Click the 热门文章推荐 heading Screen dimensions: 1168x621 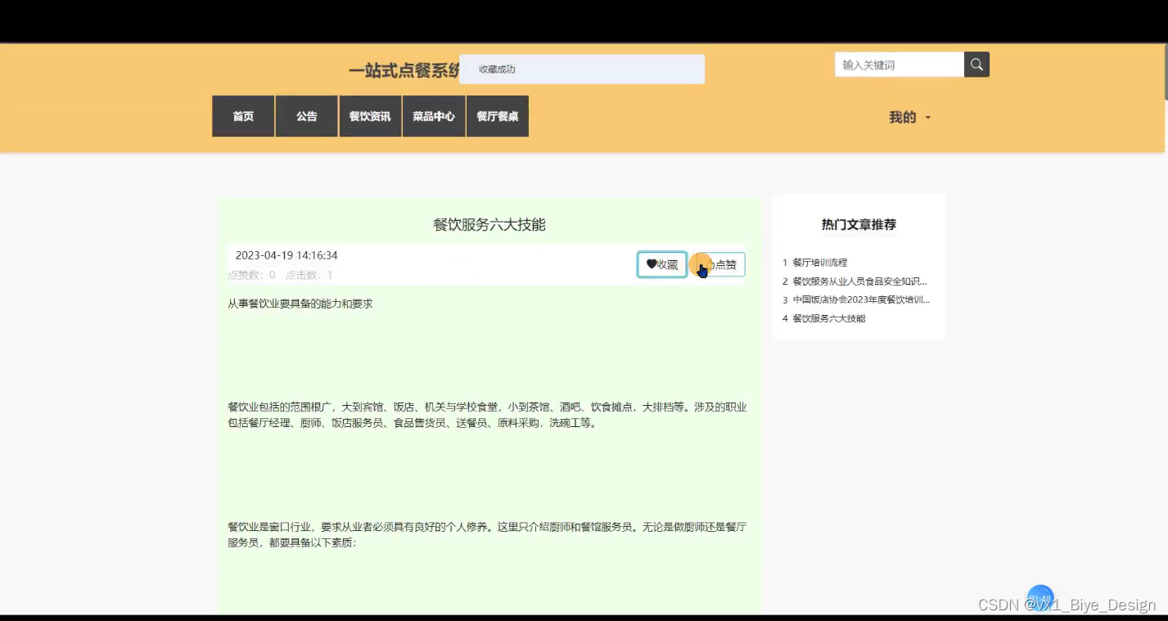[x=859, y=224]
